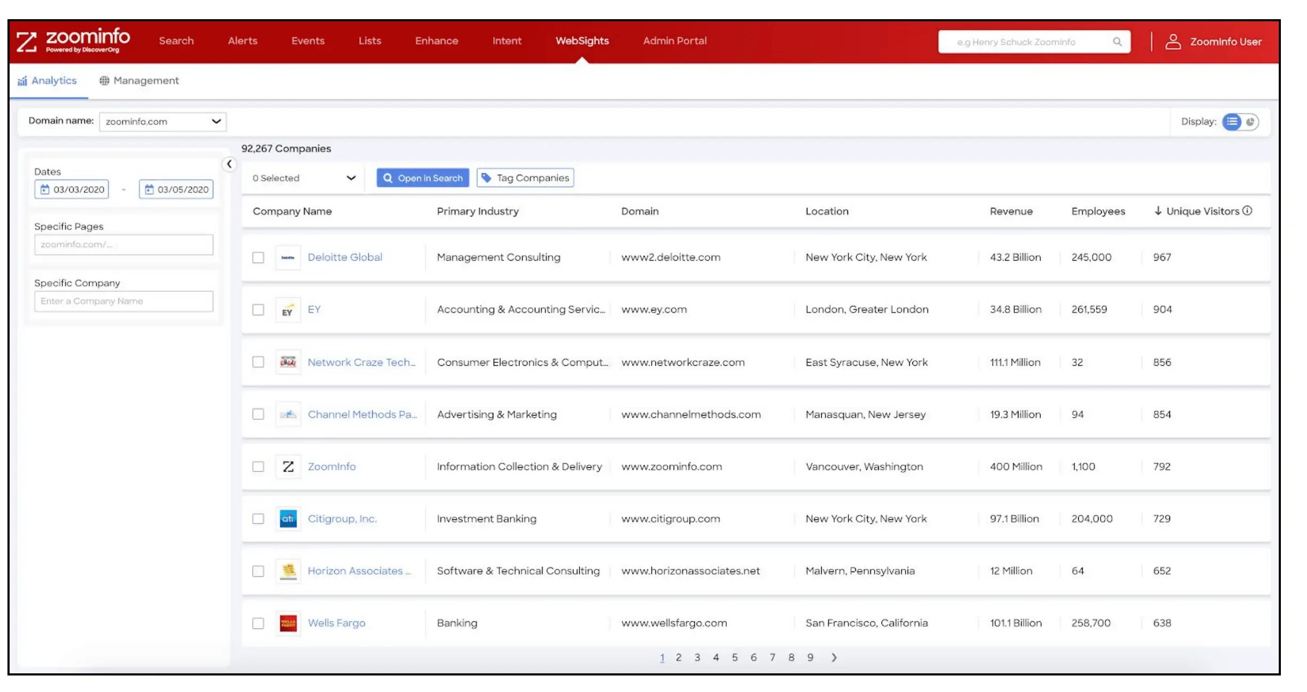This screenshot has width=1307, height=692.
Task: Switch display to pie chart view
Action: pyautogui.click(x=1250, y=121)
